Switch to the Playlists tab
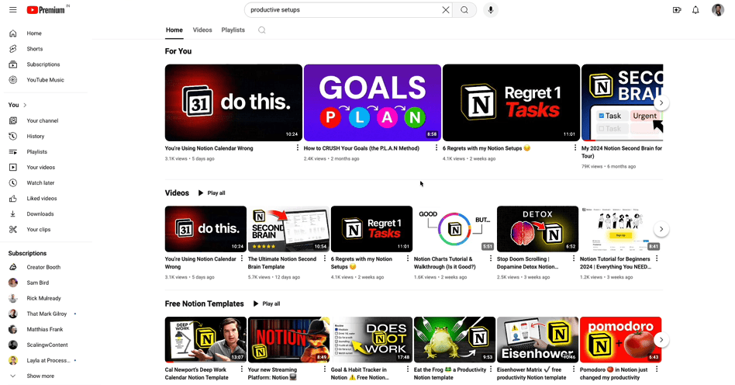 233,30
